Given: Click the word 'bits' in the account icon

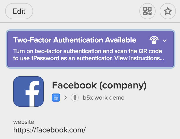Looking at the screenshot, I should point(56,99).
